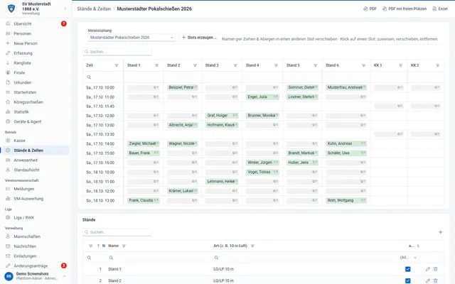Export the schedule as PDF
Image resolution: width=455 pixels, height=284 pixels.
[370, 9]
